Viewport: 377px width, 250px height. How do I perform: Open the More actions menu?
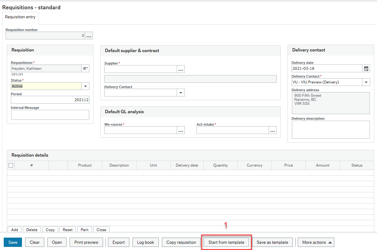tap(316, 242)
